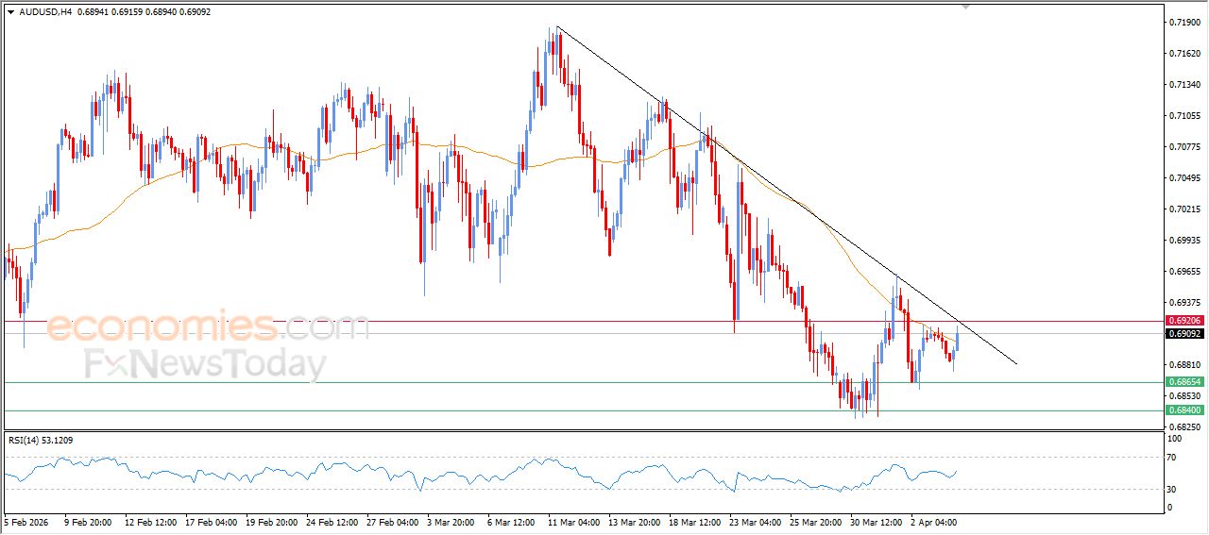Screen dimensions: 1209x535
Task: Click the 5 Feb 2026 date label
Action: point(29,522)
